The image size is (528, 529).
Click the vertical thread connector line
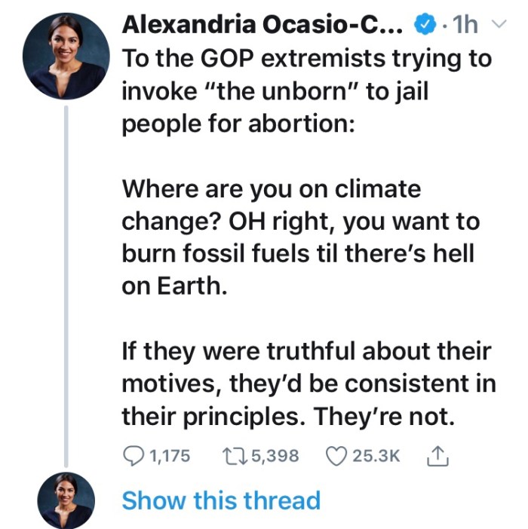66,286
